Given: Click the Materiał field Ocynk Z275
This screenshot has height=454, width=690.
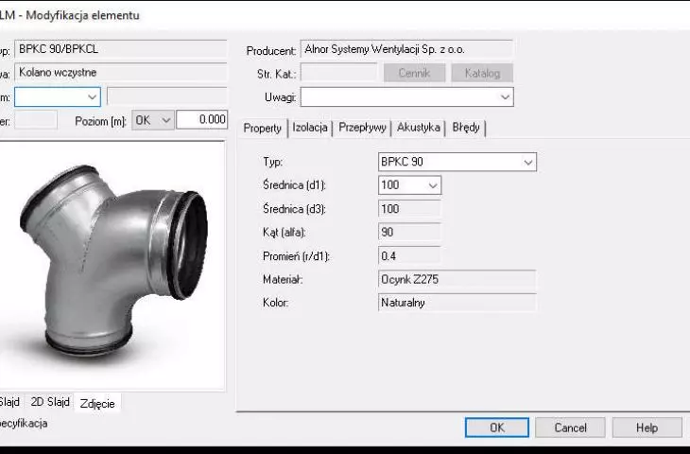Looking at the screenshot, I should tap(457, 279).
